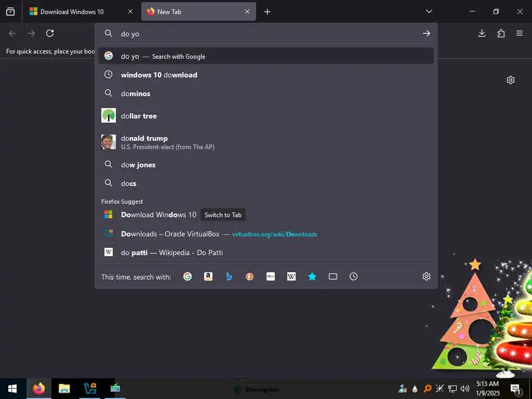The image size is (532, 399).
Task: Select the 'dow jones' suggestion
Action: point(266,165)
